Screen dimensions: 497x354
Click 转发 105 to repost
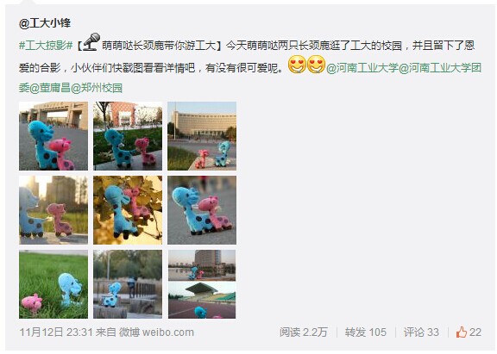coord(366,332)
